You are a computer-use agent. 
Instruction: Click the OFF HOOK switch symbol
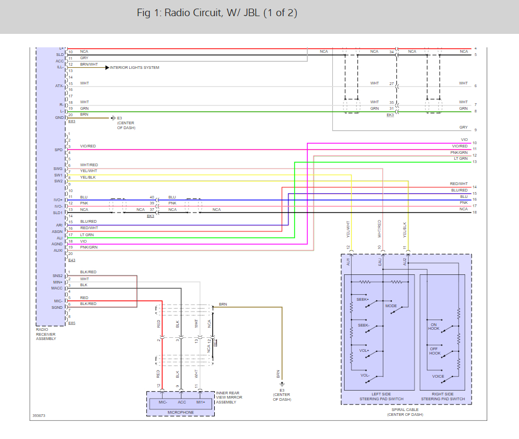(446, 355)
